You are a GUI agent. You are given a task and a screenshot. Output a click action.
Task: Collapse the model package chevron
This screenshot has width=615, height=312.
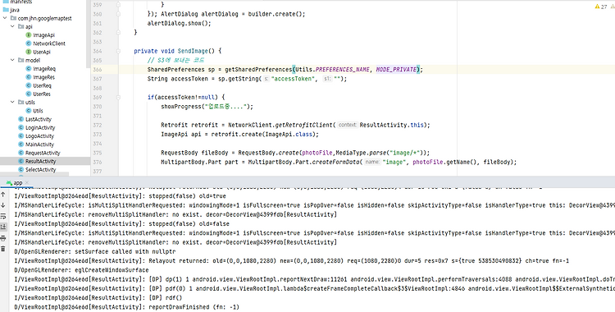(x=12, y=60)
